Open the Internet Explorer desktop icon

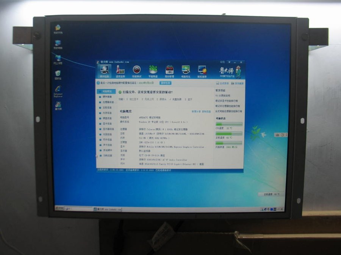(58, 91)
